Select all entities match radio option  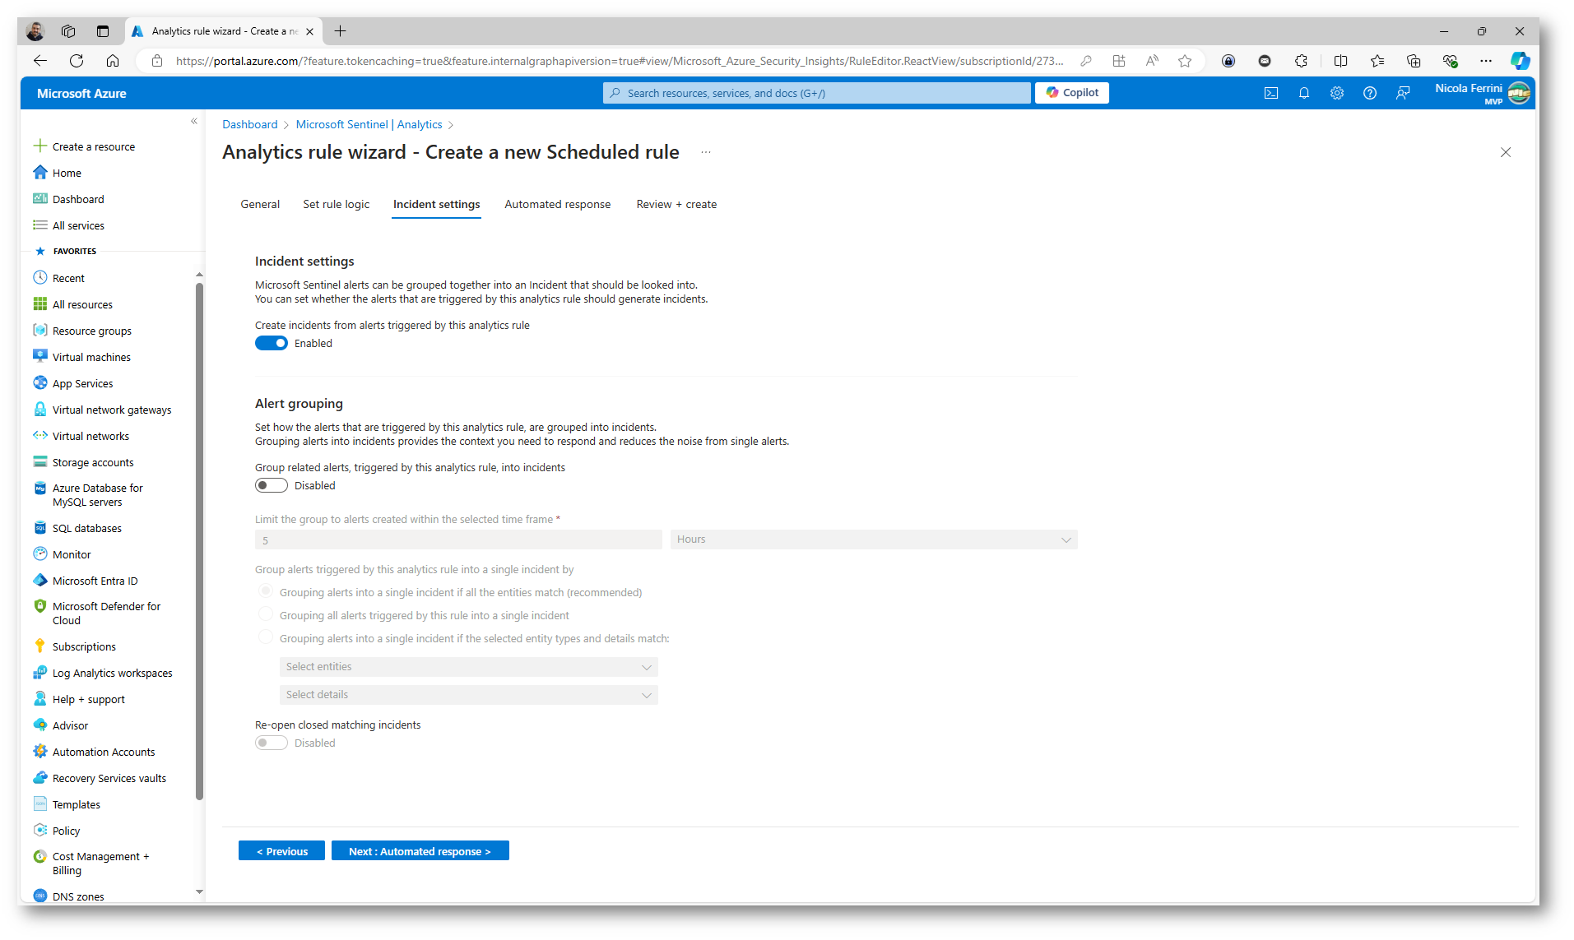[265, 591]
